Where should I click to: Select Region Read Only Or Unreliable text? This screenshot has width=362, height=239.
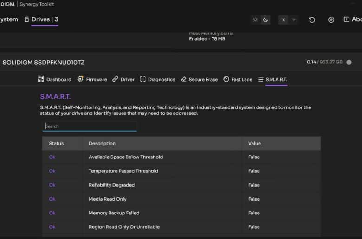pos(124,227)
